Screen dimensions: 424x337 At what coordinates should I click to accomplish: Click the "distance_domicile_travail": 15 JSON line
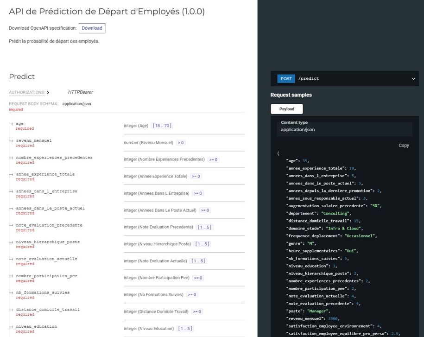[x=323, y=221]
